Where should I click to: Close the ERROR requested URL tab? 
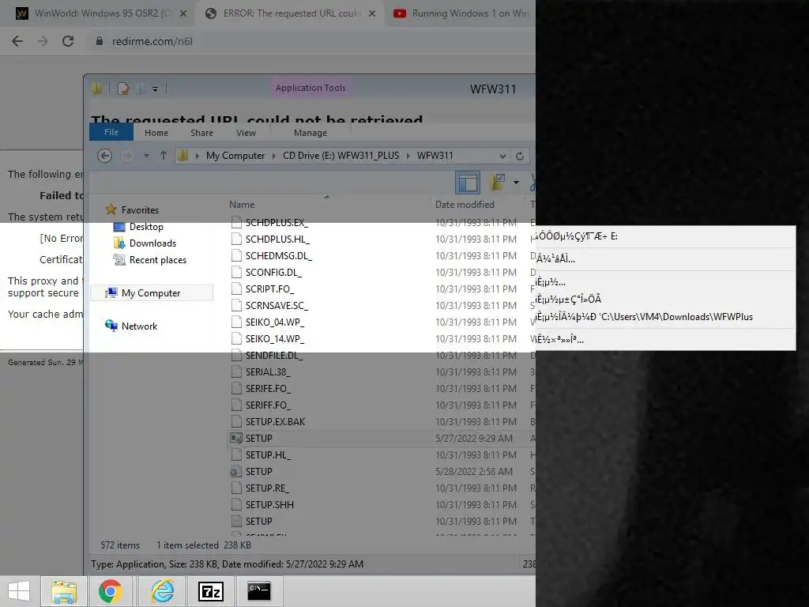click(x=372, y=13)
